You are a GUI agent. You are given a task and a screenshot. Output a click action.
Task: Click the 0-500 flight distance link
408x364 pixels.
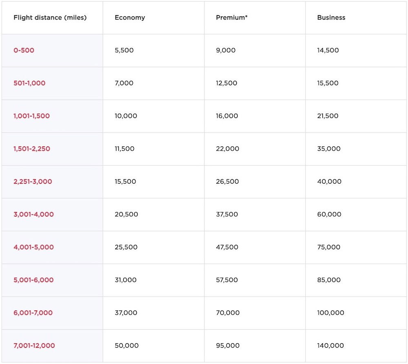click(24, 51)
